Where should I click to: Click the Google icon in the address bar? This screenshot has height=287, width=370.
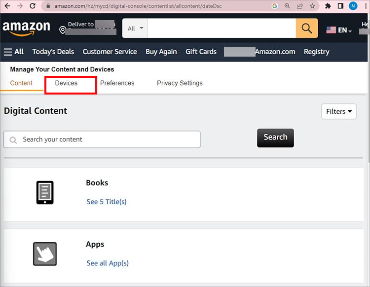point(274,6)
